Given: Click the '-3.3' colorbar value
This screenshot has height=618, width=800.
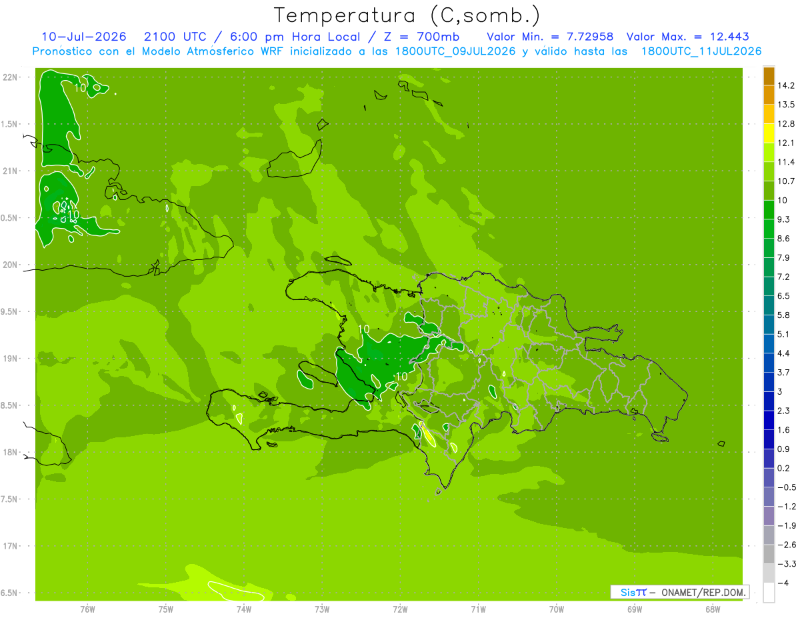Looking at the screenshot, I should pyautogui.click(x=786, y=563).
